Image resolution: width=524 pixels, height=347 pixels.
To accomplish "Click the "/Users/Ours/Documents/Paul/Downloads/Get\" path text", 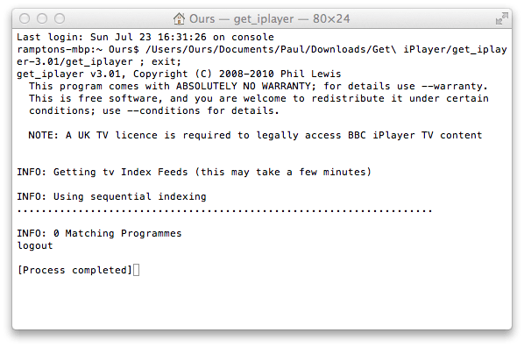I will pos(271,49).
